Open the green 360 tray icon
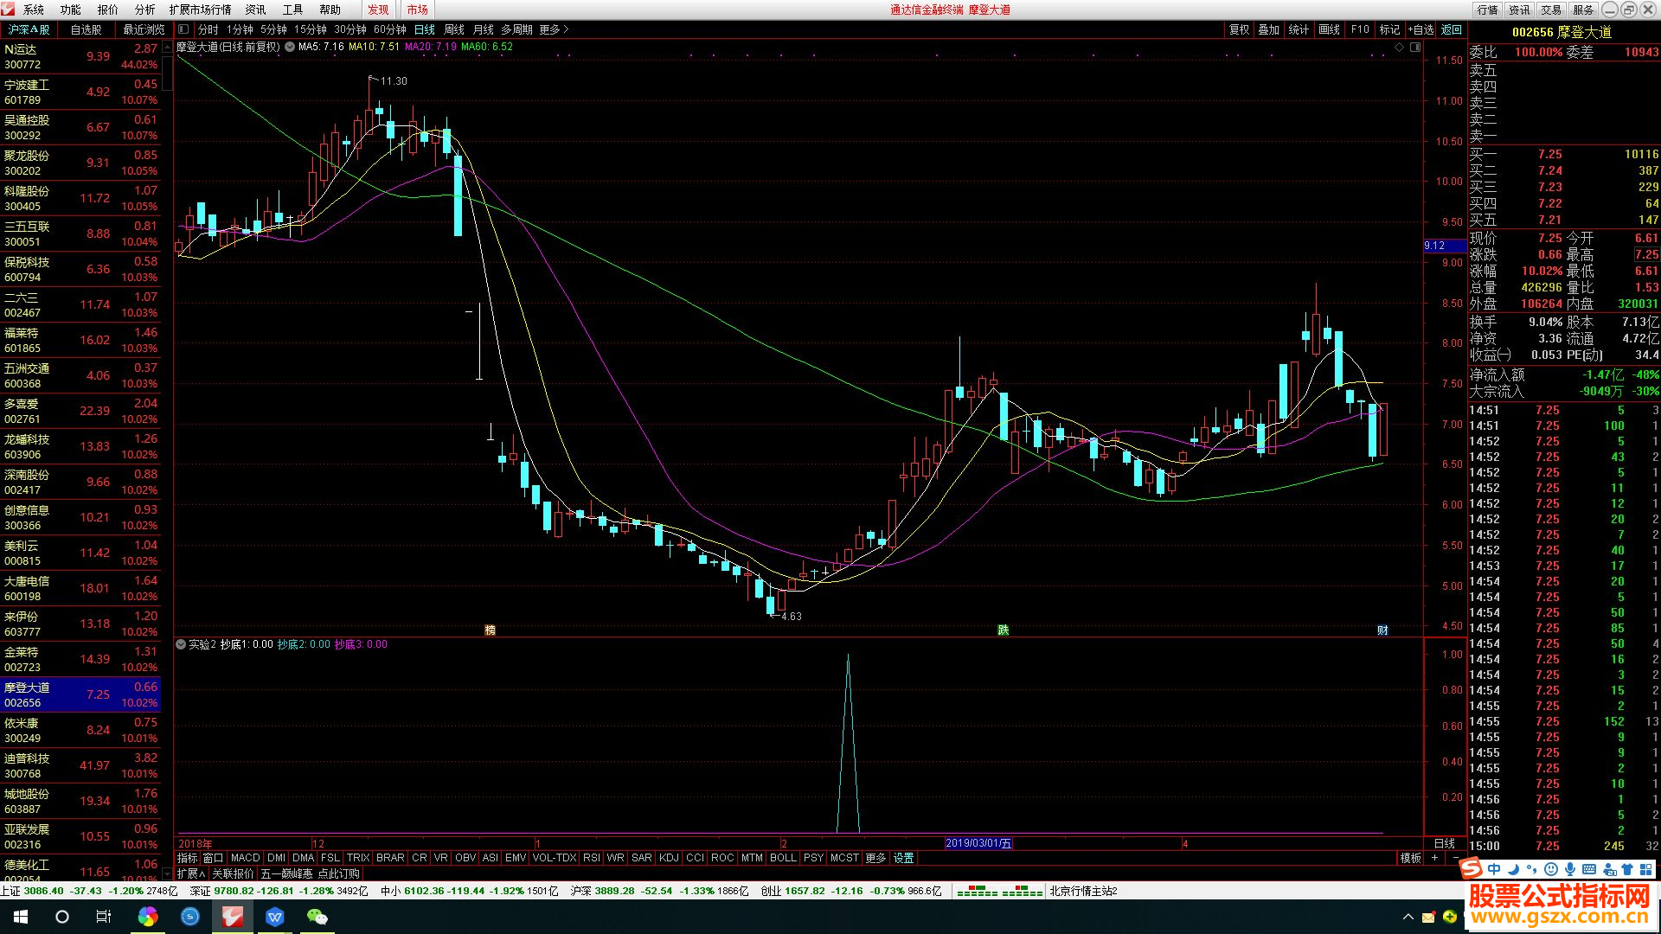This screenshot has width=1661, height=934. coord(1450,917)
